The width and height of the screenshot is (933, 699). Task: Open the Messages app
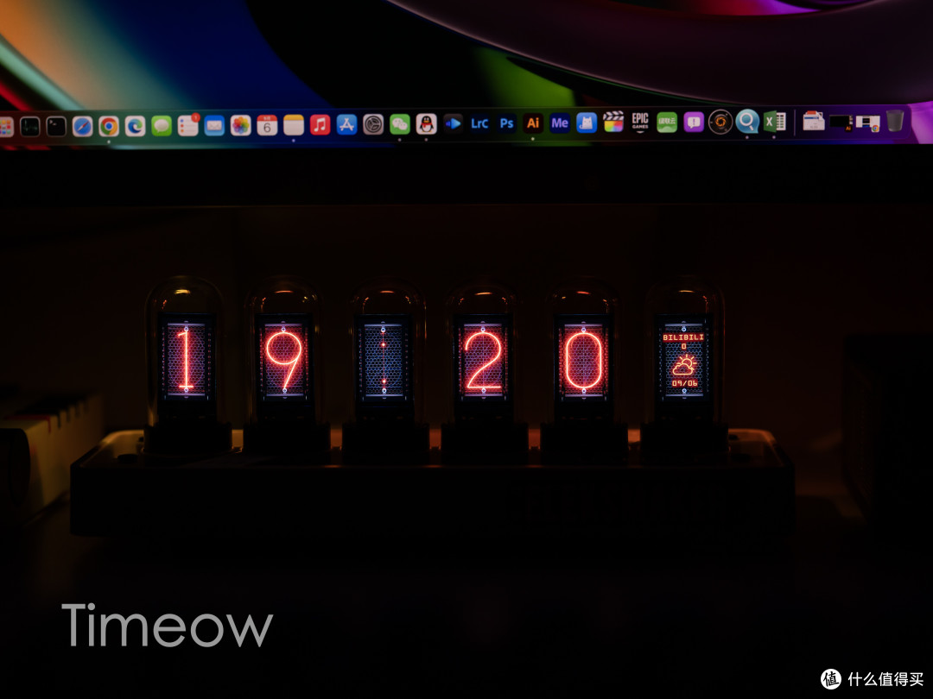(162, 125)
